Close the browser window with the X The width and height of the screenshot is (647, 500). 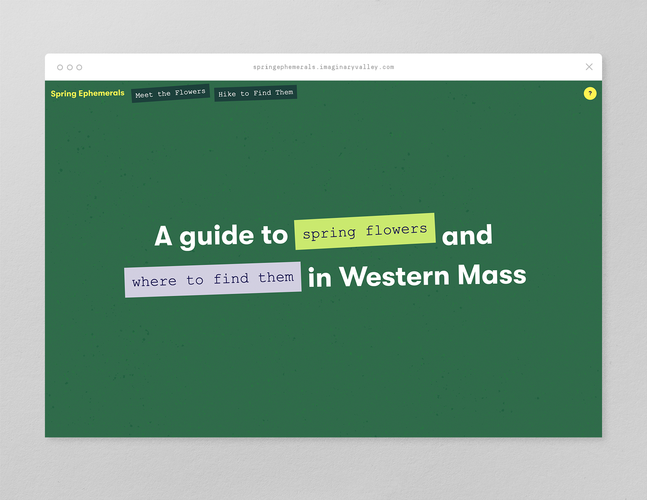[589, 67]
